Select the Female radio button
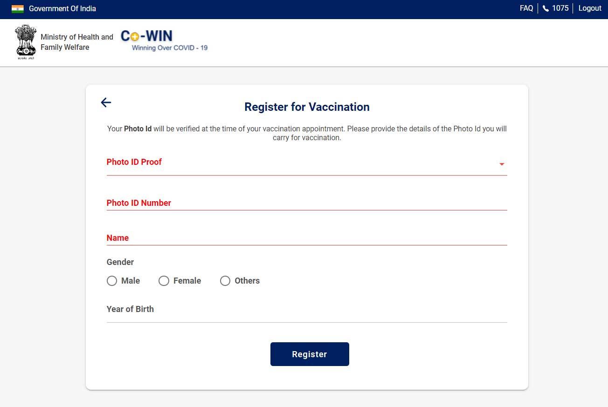The width and height of the screenshot is (608, 407). (x=164, y=281)
